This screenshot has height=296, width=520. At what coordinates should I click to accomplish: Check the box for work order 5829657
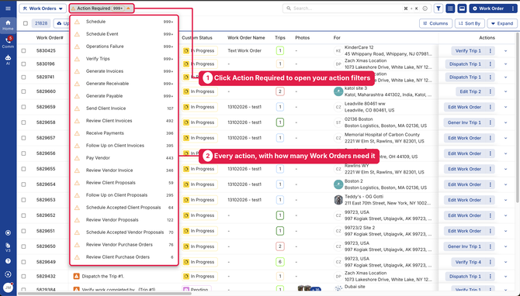coord(23,138)
